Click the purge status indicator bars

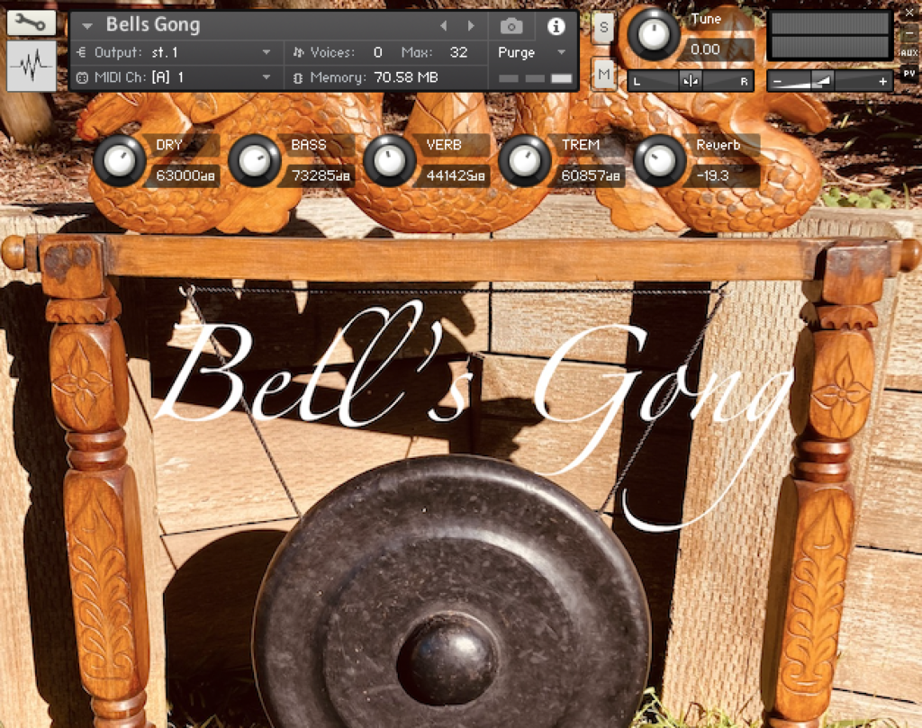coord(535,78)
